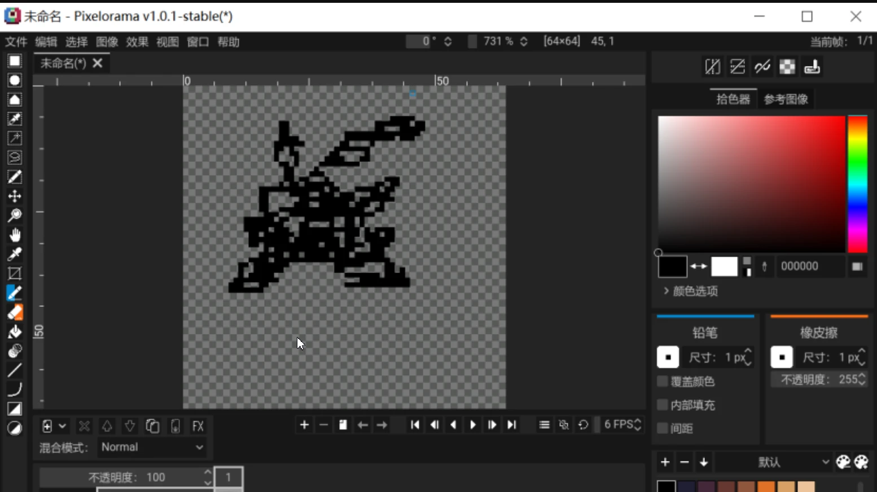Activate the Pan hand tool
877x492 pixels.
point(15,235)
